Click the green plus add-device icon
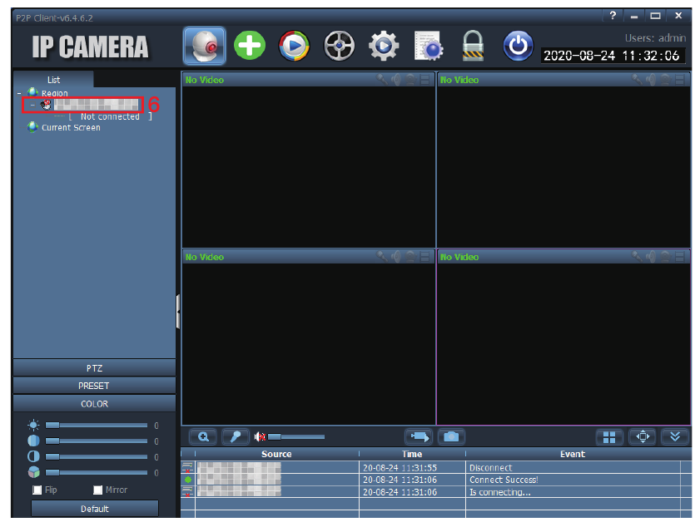Image resolution: width=700 pixels, height=522 pixels. (250, 46)
